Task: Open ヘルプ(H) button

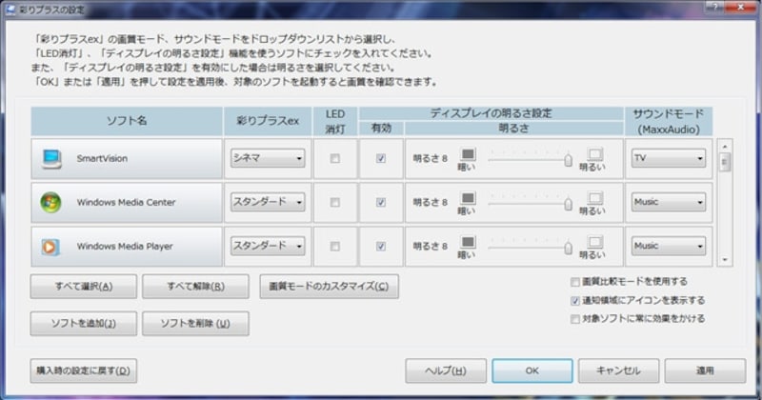Action: [x=446, y=370]
